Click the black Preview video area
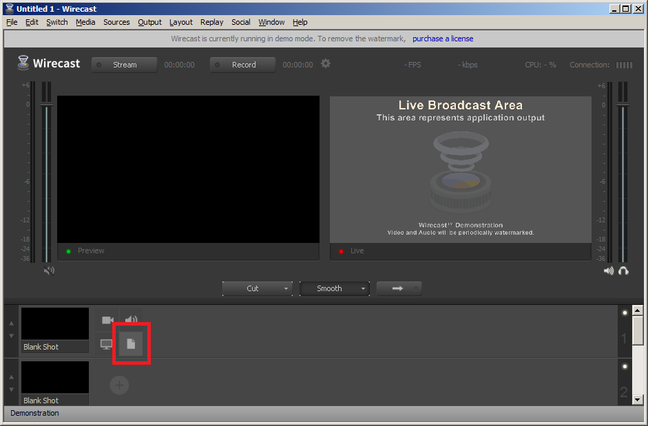 click(188, 169)
